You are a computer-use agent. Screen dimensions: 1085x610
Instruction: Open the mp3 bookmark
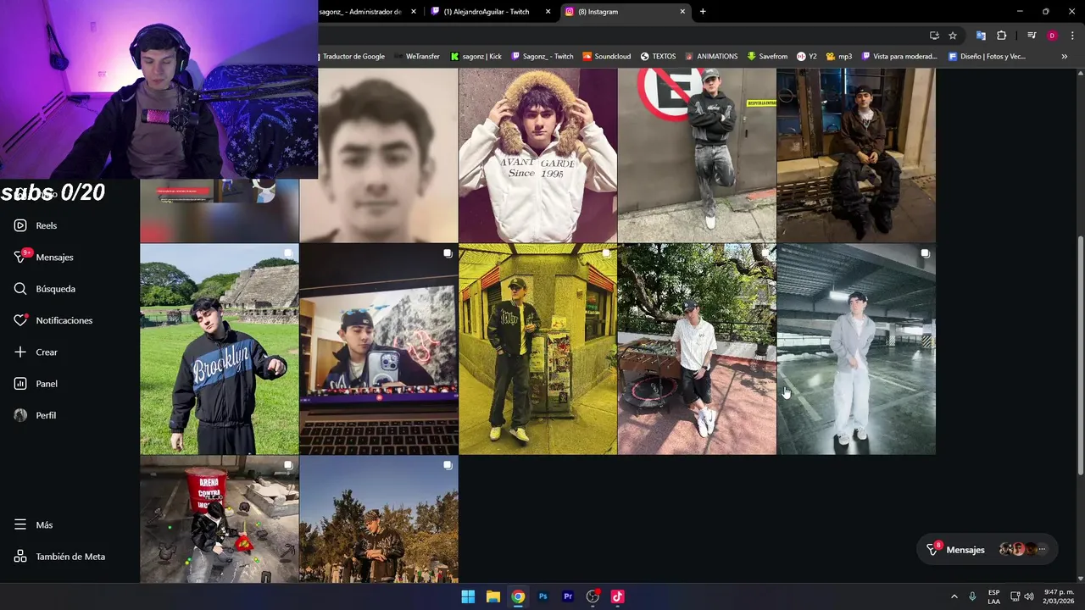839,57
